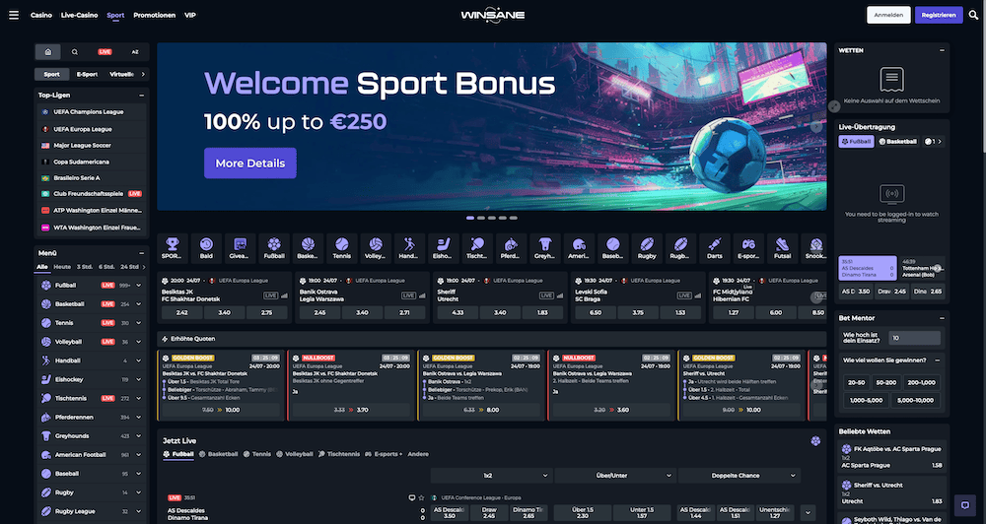
Task: Open the hamburger menu icon
Action: tap(13, 15)
